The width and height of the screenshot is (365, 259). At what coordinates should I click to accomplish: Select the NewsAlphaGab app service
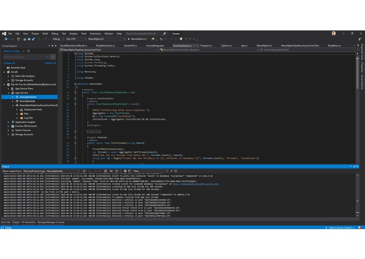click(x=27, y=101)
